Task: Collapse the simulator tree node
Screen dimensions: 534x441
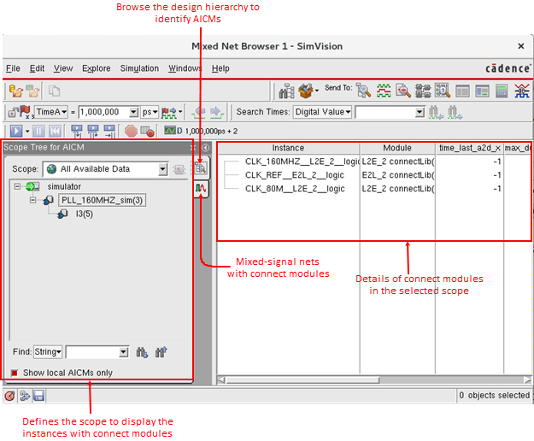Action: click(x=17, y=186)
